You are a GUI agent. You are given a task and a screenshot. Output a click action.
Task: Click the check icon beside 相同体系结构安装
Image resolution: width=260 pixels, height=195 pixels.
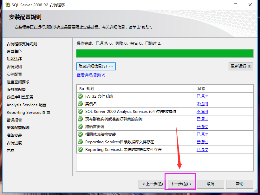pyautogui.click(x=80, y=134)
